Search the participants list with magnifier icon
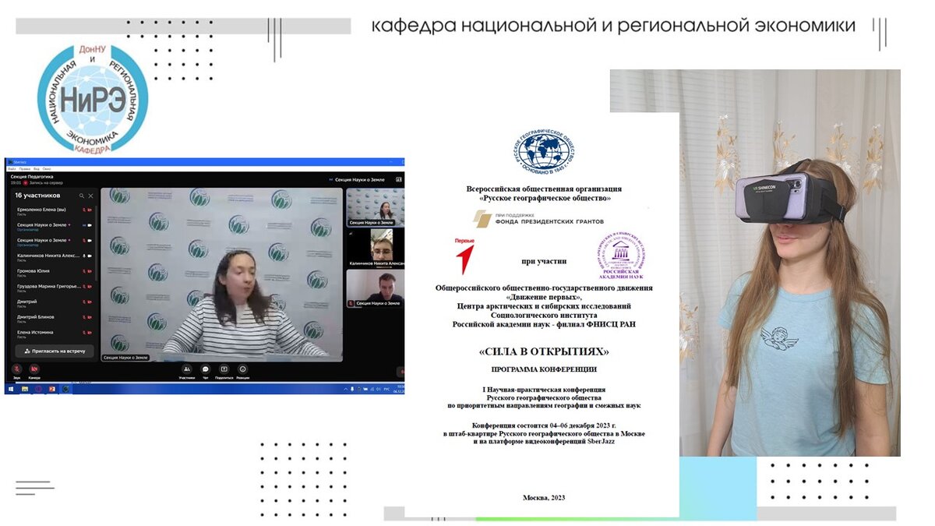This screenshot has width=935, height=526. coord(82,196)
